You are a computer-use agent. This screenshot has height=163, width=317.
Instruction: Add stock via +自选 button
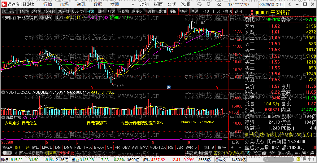click(227, 11)
